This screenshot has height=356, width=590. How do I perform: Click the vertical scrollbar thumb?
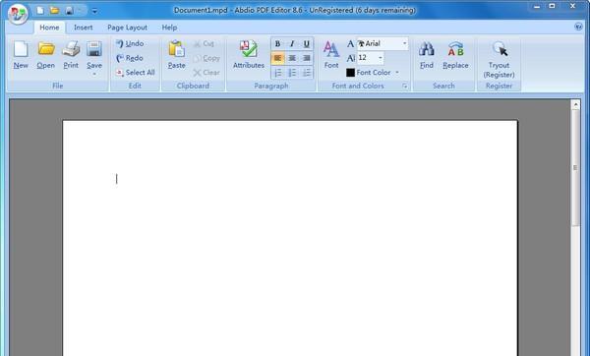pos(575,168)
